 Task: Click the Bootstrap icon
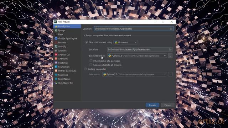[x=56, y=63]
